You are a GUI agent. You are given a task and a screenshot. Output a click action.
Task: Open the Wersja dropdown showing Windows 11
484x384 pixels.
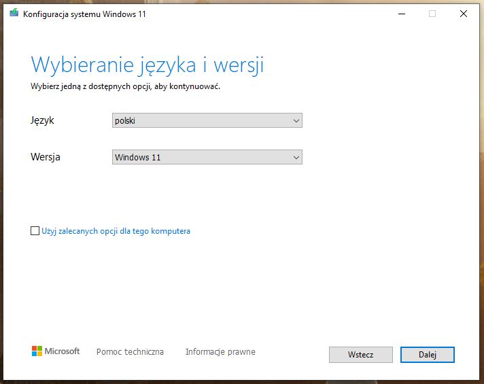click(206, 157)
